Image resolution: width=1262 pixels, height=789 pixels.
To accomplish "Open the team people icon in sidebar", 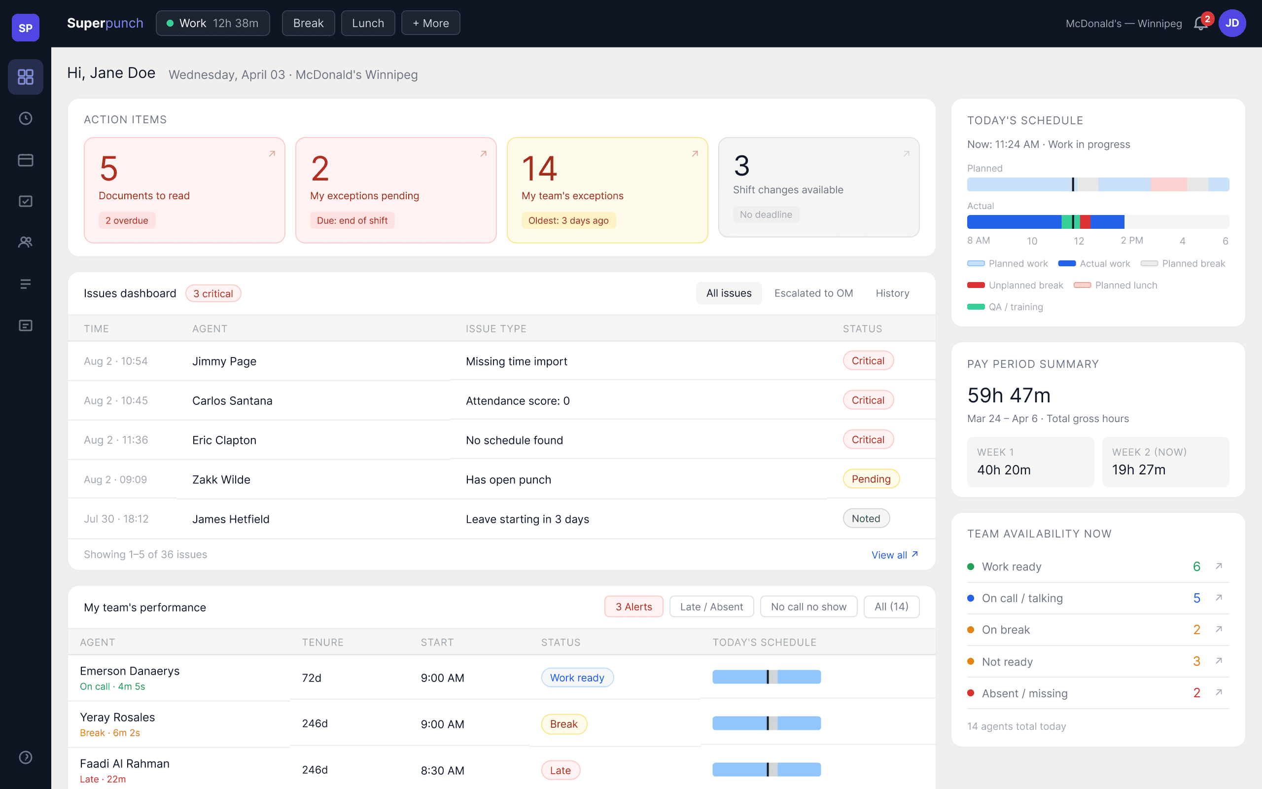I will tap(25, 242).
